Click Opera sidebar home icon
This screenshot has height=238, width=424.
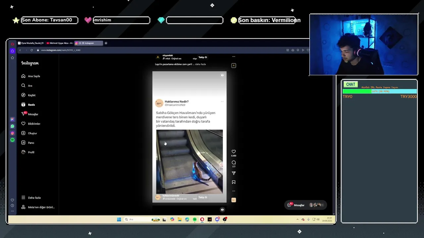[12, 51]
